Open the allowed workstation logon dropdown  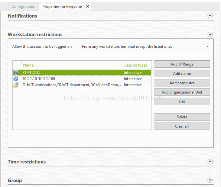208,47
